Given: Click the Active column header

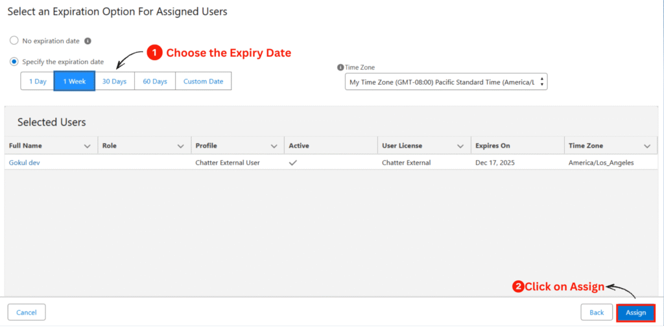Looking at the screenshot, I should [331, 146].
